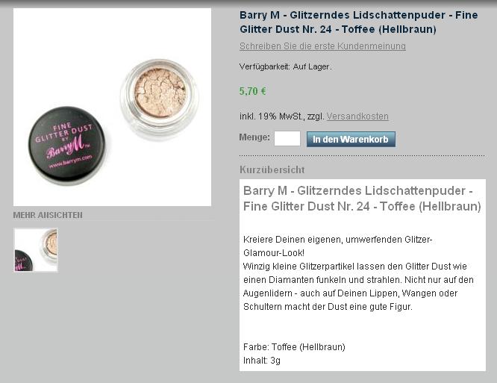Click the 'Menge:' label
This screenshot has height=383, width=497.
(254, 137)
